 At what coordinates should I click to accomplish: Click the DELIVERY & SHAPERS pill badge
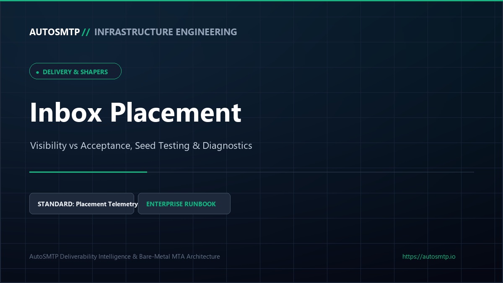point(75,71)
